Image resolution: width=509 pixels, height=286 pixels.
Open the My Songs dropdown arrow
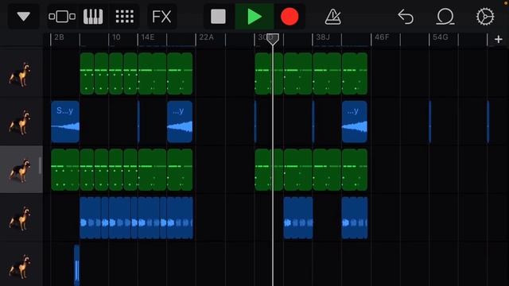tap(23, 16)
